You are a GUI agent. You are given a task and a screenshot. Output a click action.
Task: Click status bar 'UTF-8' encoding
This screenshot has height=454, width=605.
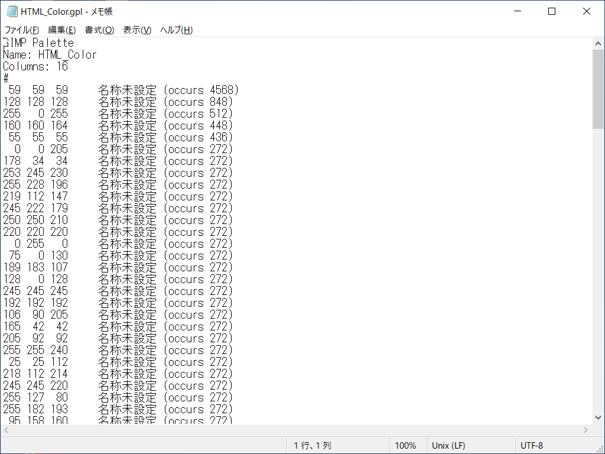click(532, 446)
